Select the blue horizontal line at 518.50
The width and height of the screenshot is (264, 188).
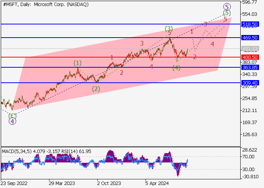pos(121,24)
